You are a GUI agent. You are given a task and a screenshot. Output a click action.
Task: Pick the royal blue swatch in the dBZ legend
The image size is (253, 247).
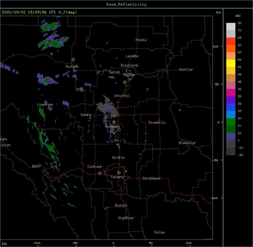click(x=231, y=107)
